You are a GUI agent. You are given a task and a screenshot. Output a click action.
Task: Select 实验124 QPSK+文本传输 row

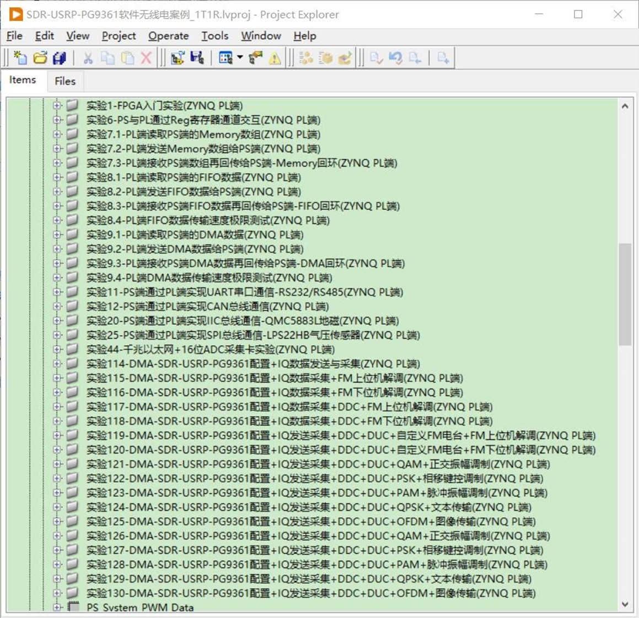309,507
